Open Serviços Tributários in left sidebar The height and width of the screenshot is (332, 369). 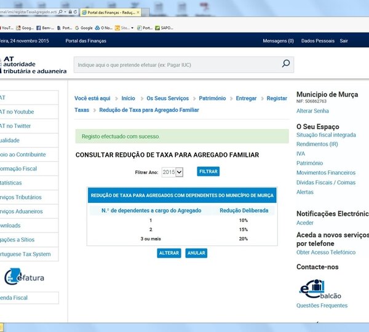(21, 197)
